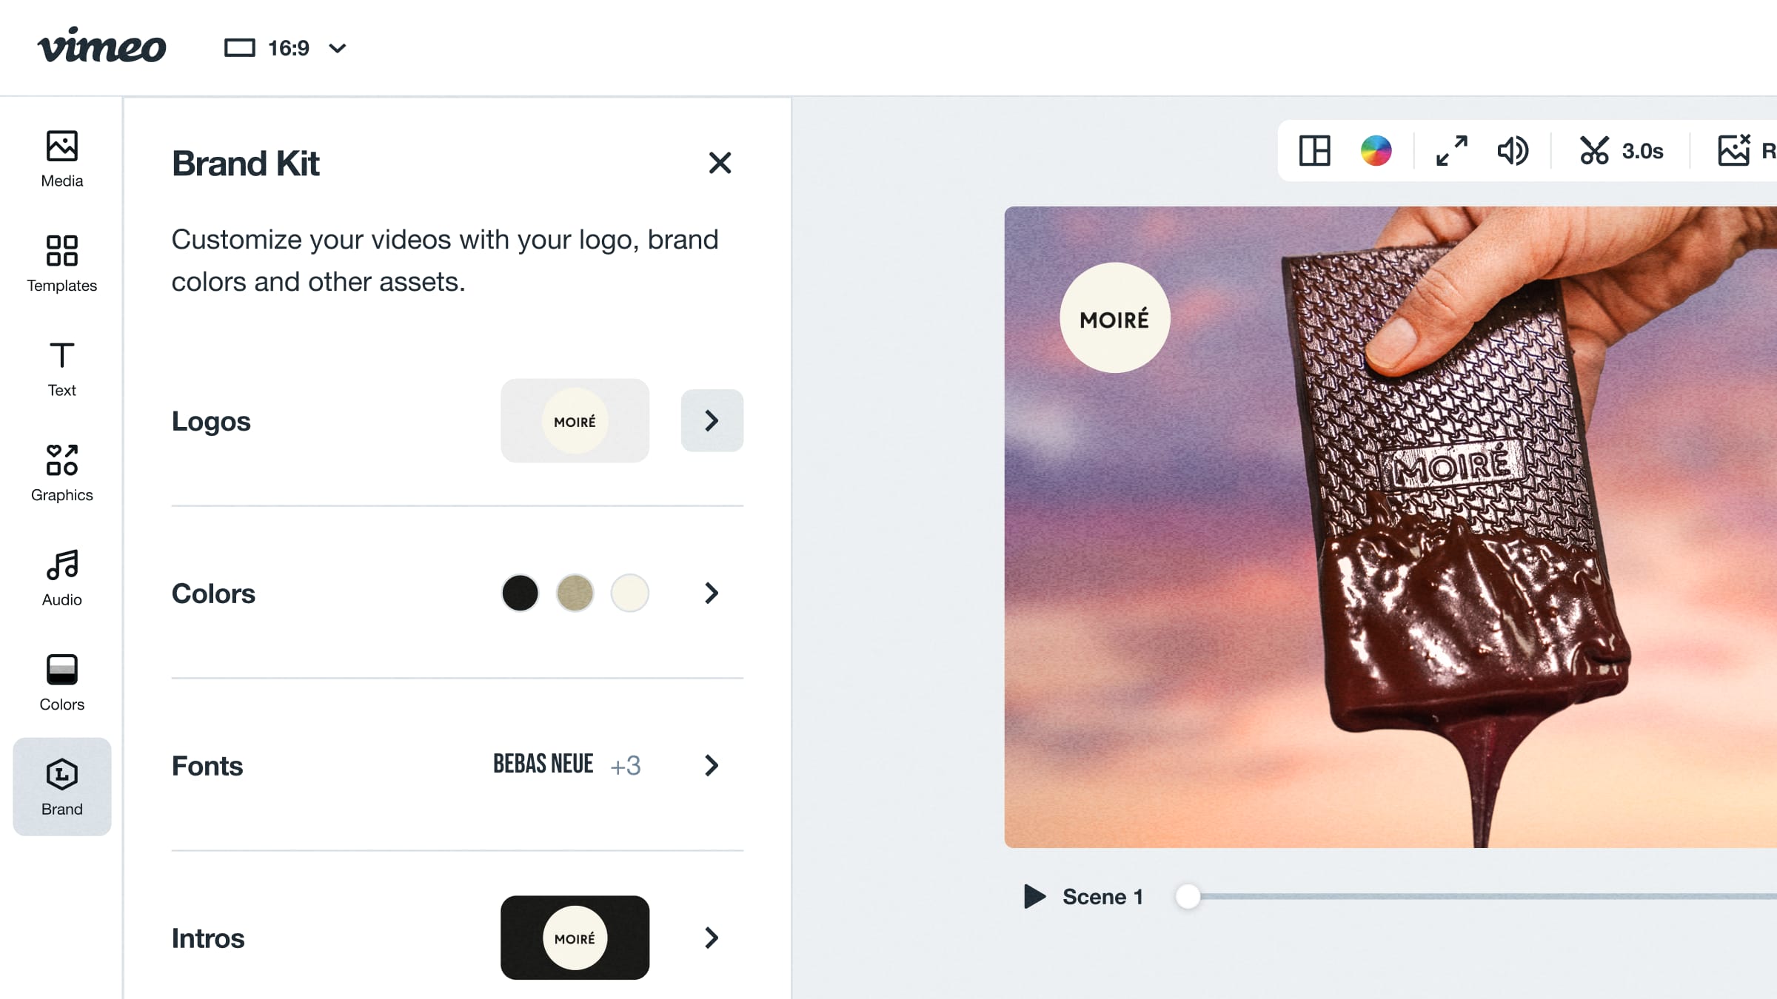
Task: Expand the Fonts section chevron
Action: [x=712, y=765]
